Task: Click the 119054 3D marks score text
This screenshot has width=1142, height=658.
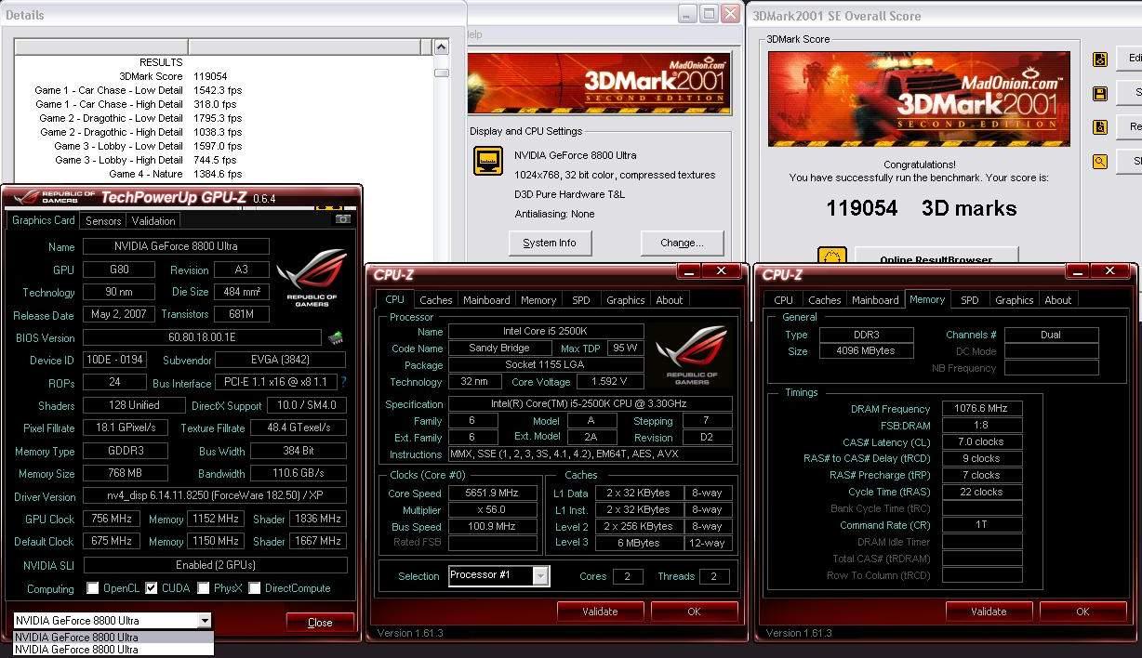Action: (922, 208)
